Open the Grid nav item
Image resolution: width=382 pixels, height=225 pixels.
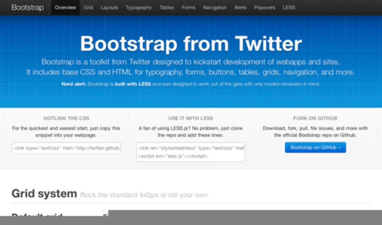(88, 7)
